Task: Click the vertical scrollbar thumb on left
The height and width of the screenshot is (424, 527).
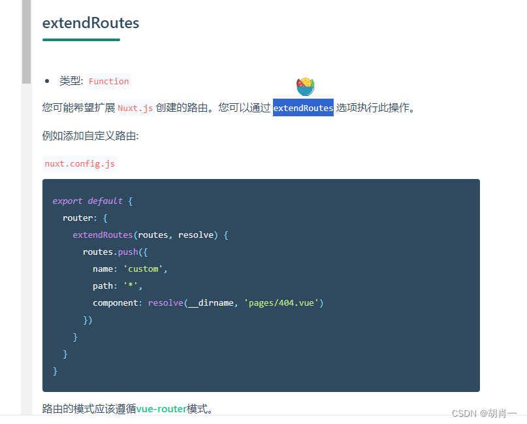Action: coord(26,42)
